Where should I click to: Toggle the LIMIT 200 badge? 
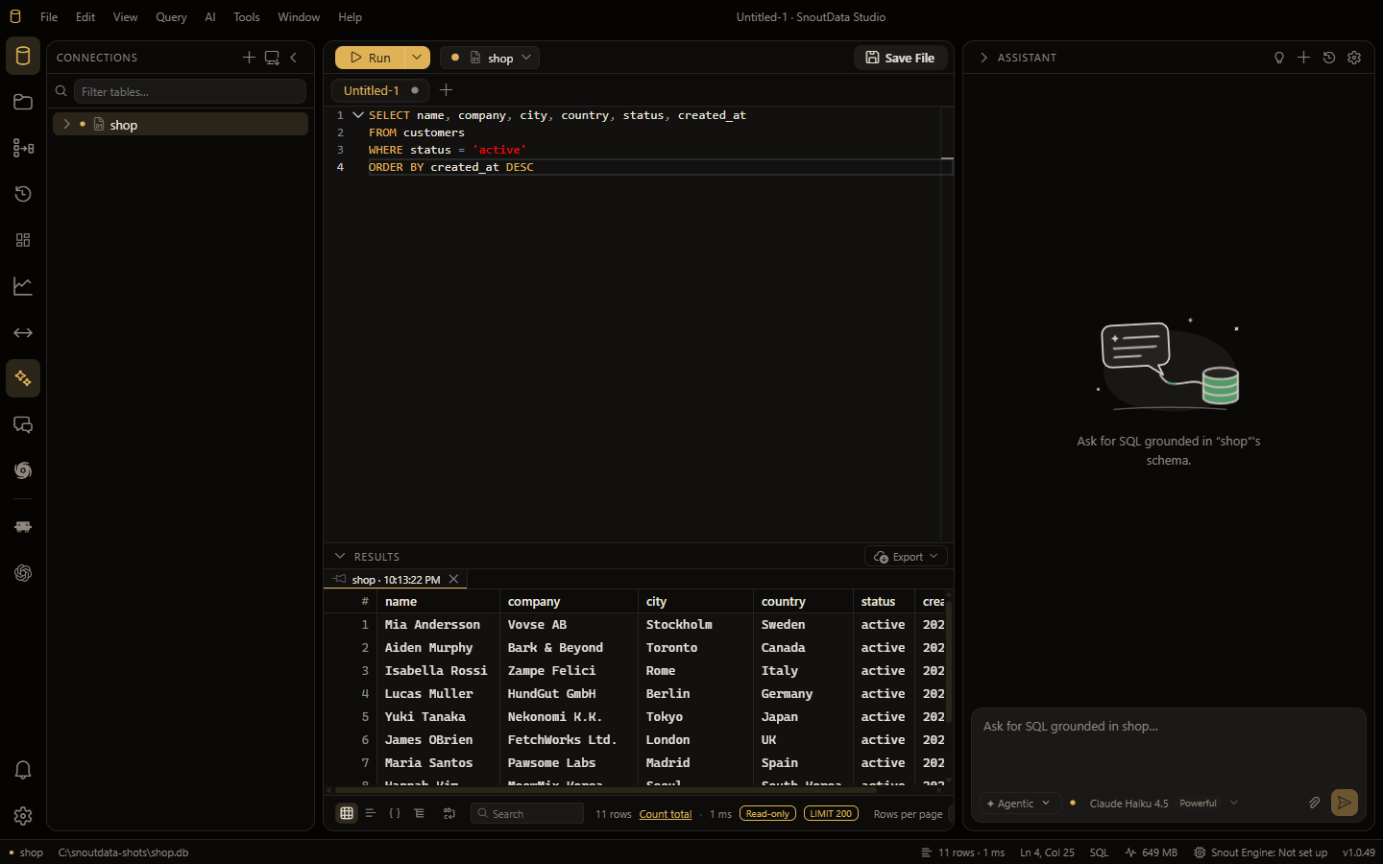pos(831,814)
